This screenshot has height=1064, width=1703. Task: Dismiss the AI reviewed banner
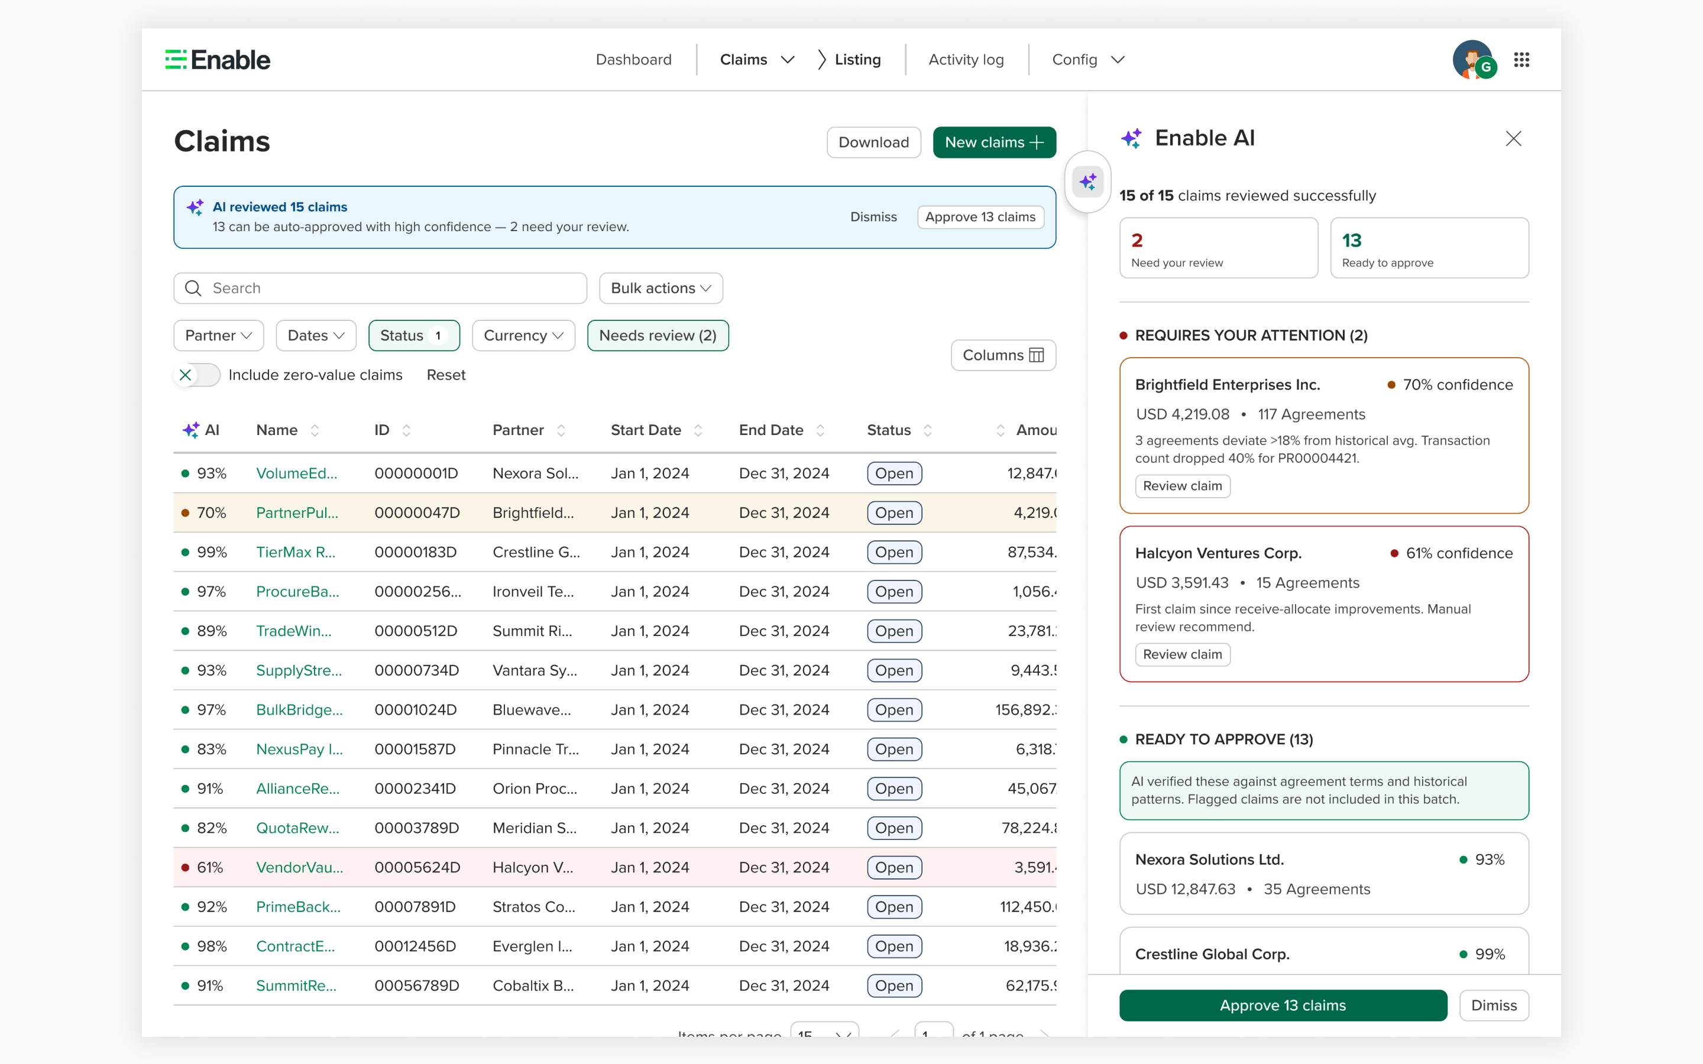[x=873, y=218]
